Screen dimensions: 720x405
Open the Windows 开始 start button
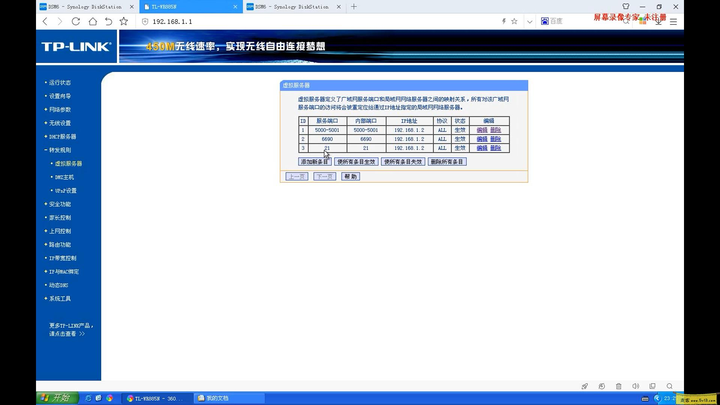[58, 398]
